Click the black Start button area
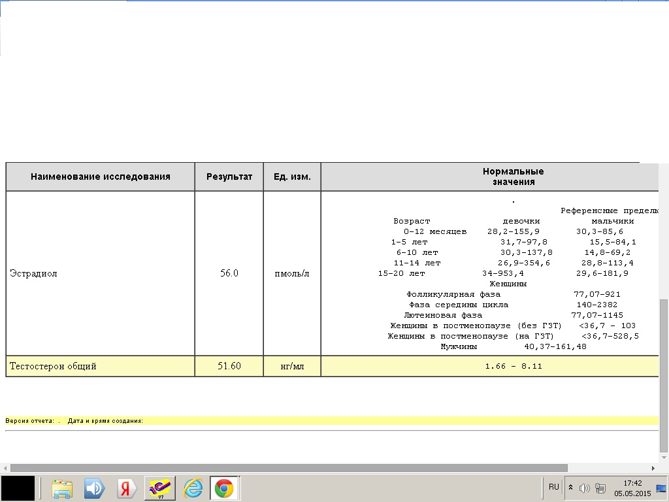The width and height of the screenshot is (669, 502). [x=18, y=488]
